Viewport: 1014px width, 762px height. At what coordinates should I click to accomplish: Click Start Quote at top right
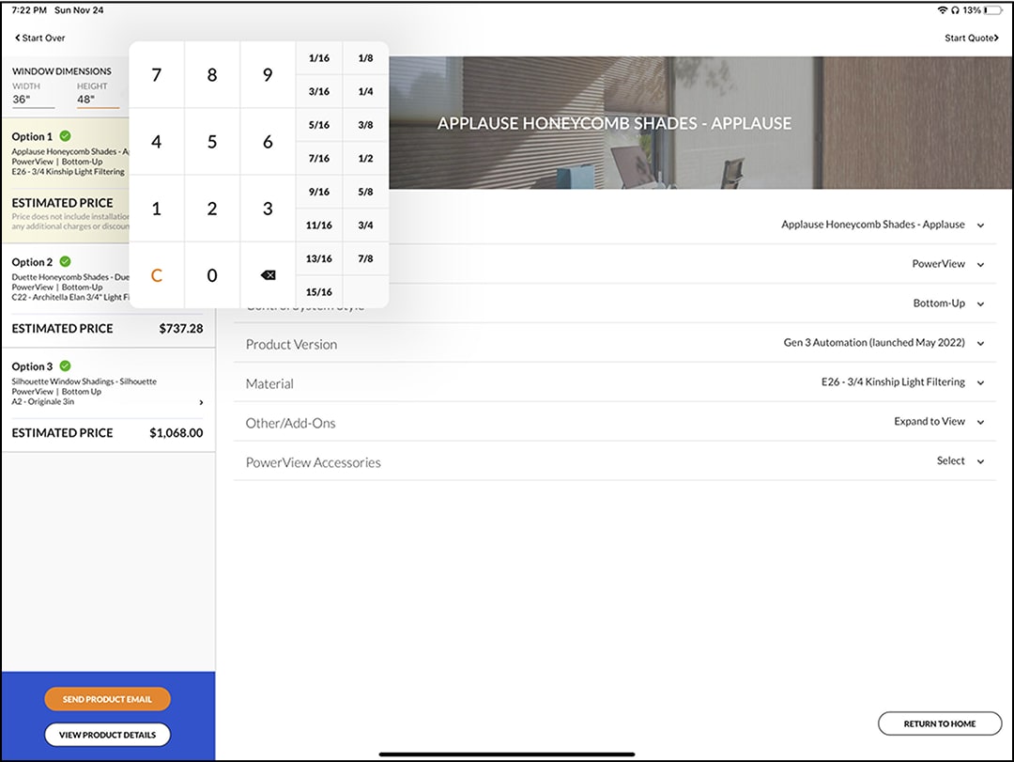972,38
